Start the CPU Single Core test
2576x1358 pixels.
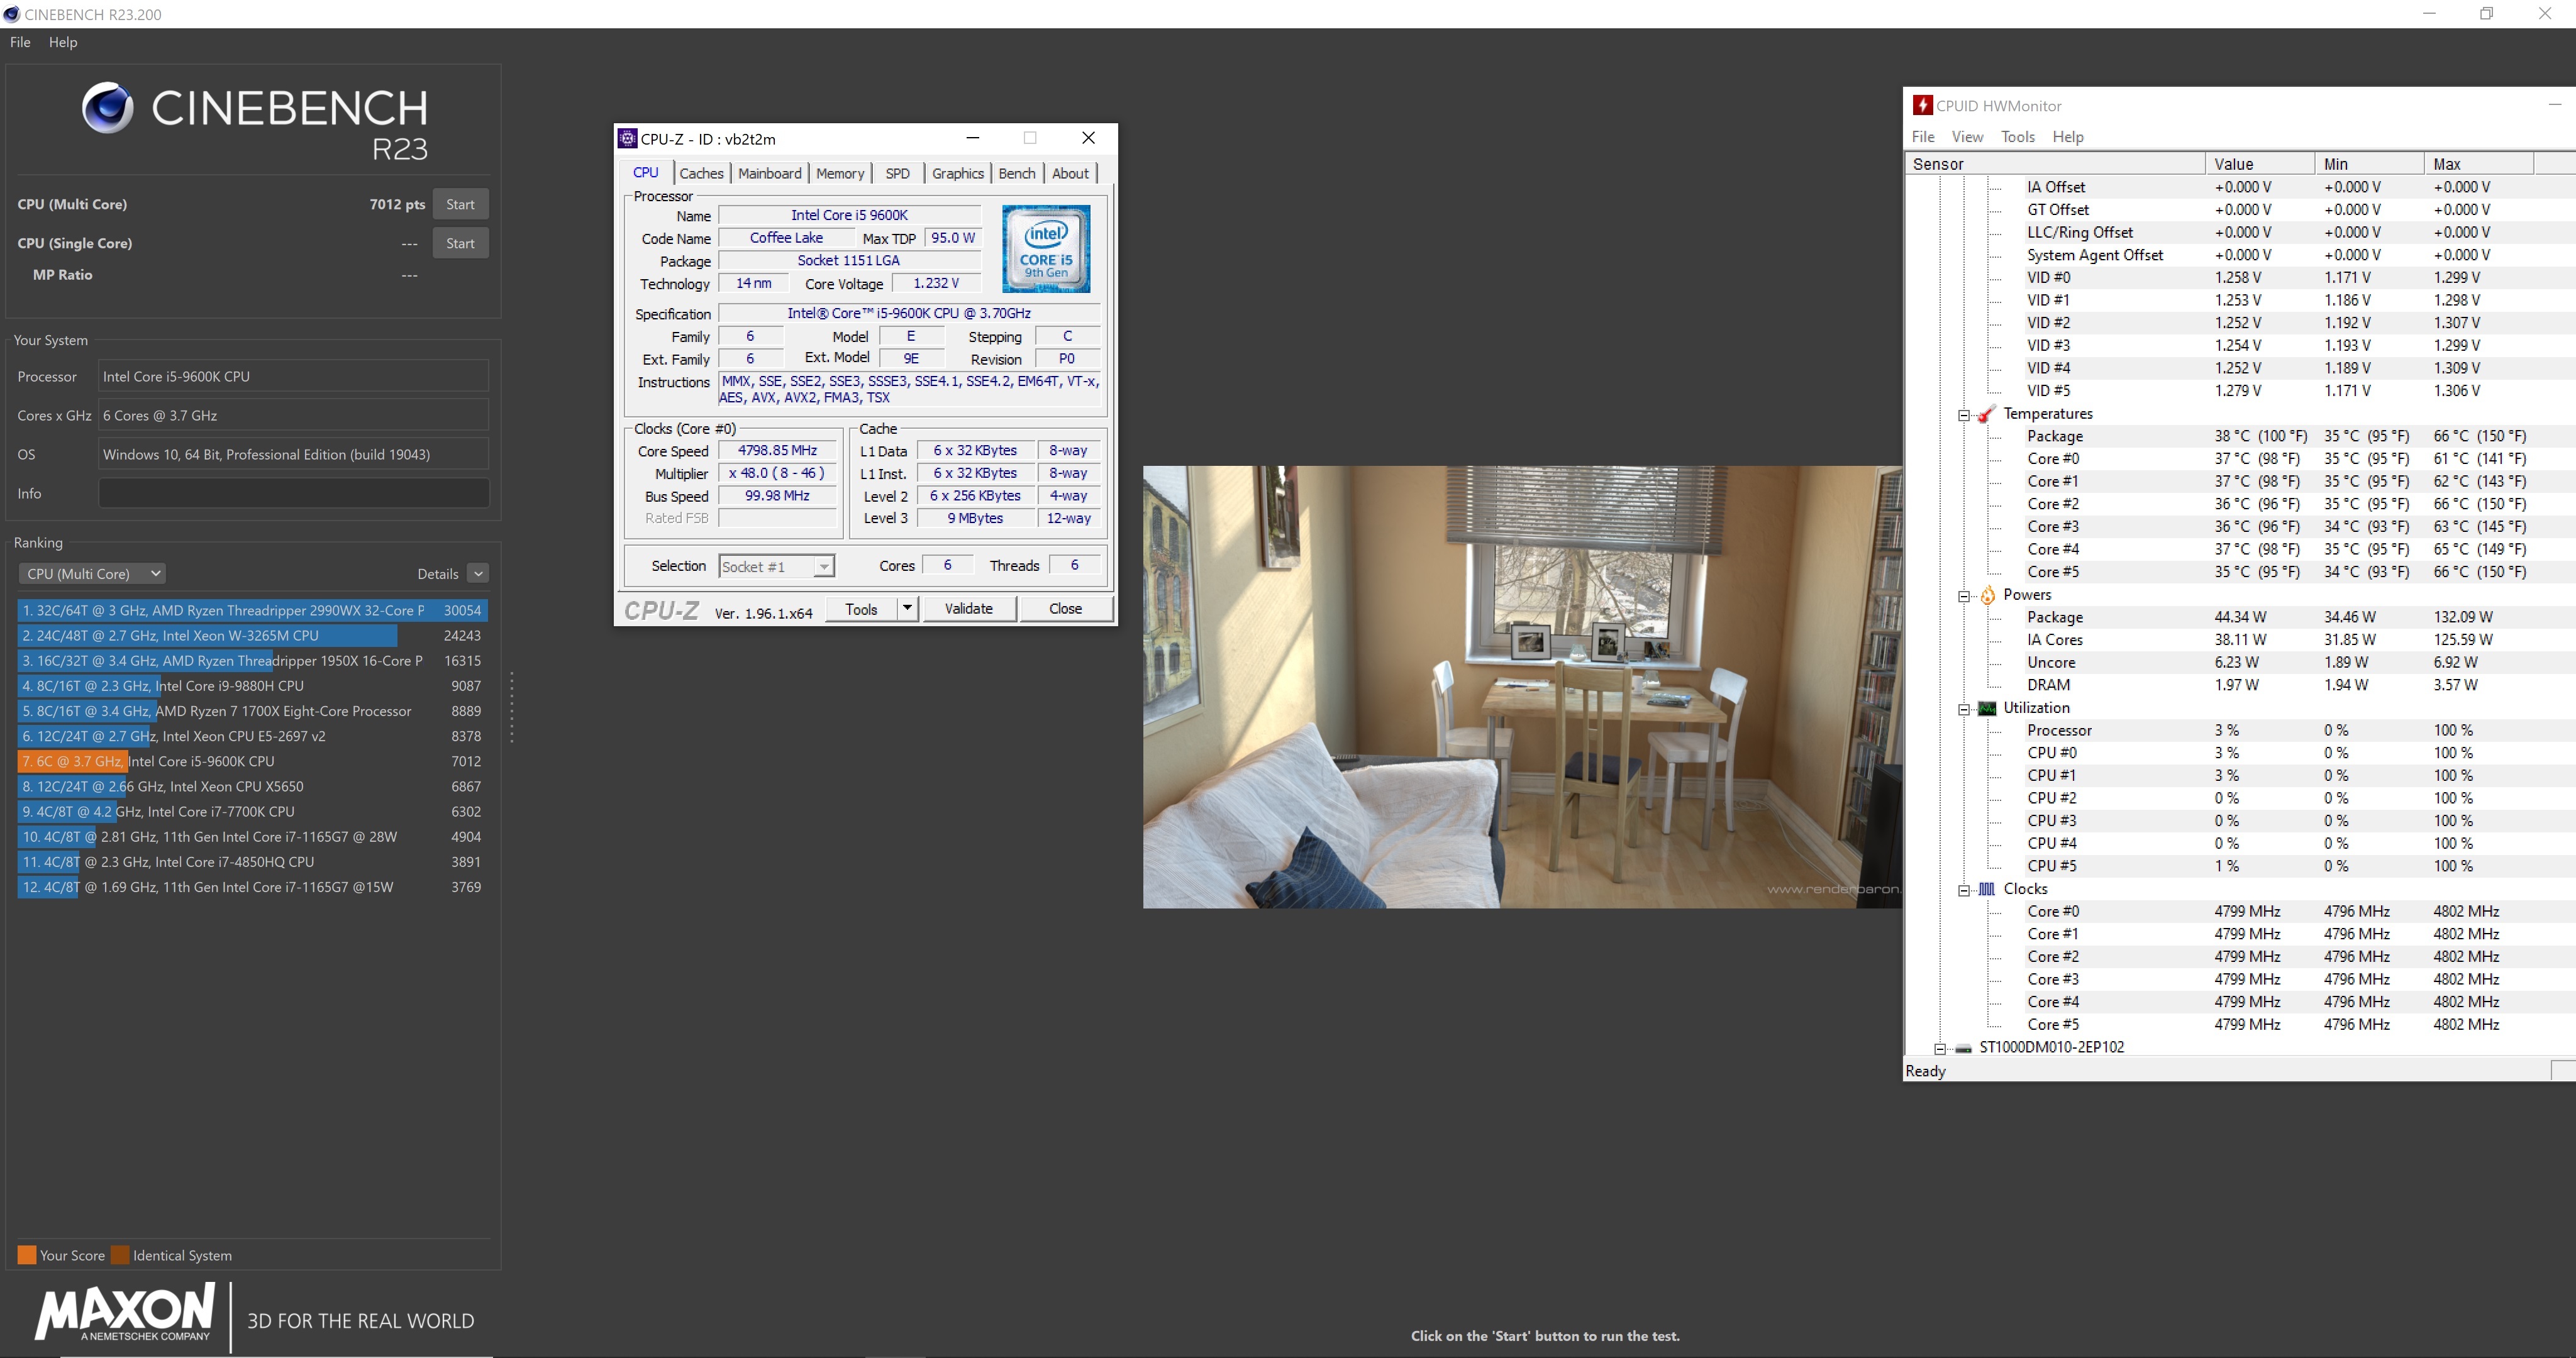pyautogui.click(x=460, y=243)
